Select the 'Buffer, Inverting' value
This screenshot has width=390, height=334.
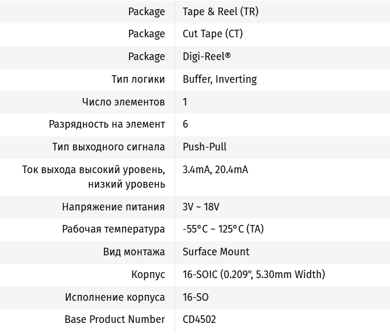(x=220, y=79)
